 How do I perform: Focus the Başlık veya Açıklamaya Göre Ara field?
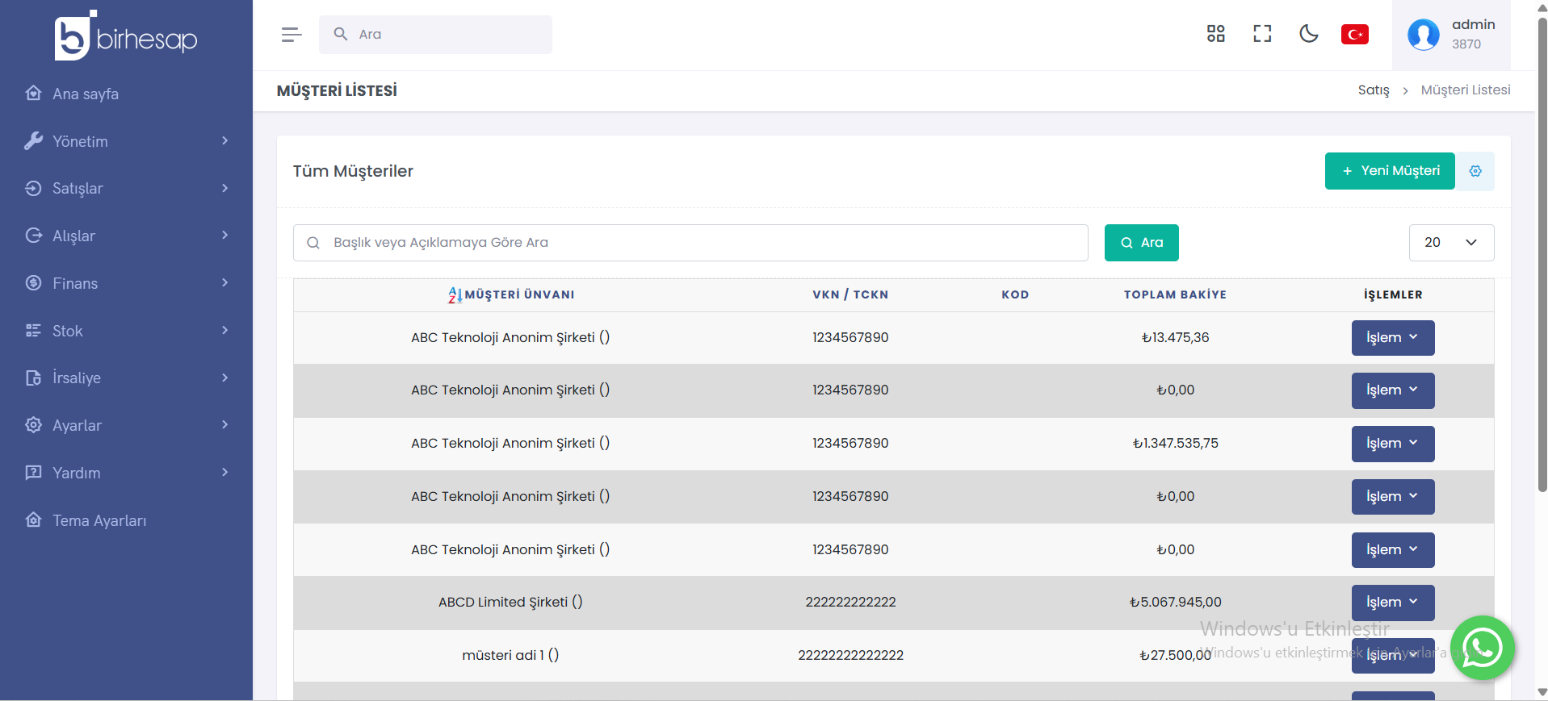pos(690,243)
